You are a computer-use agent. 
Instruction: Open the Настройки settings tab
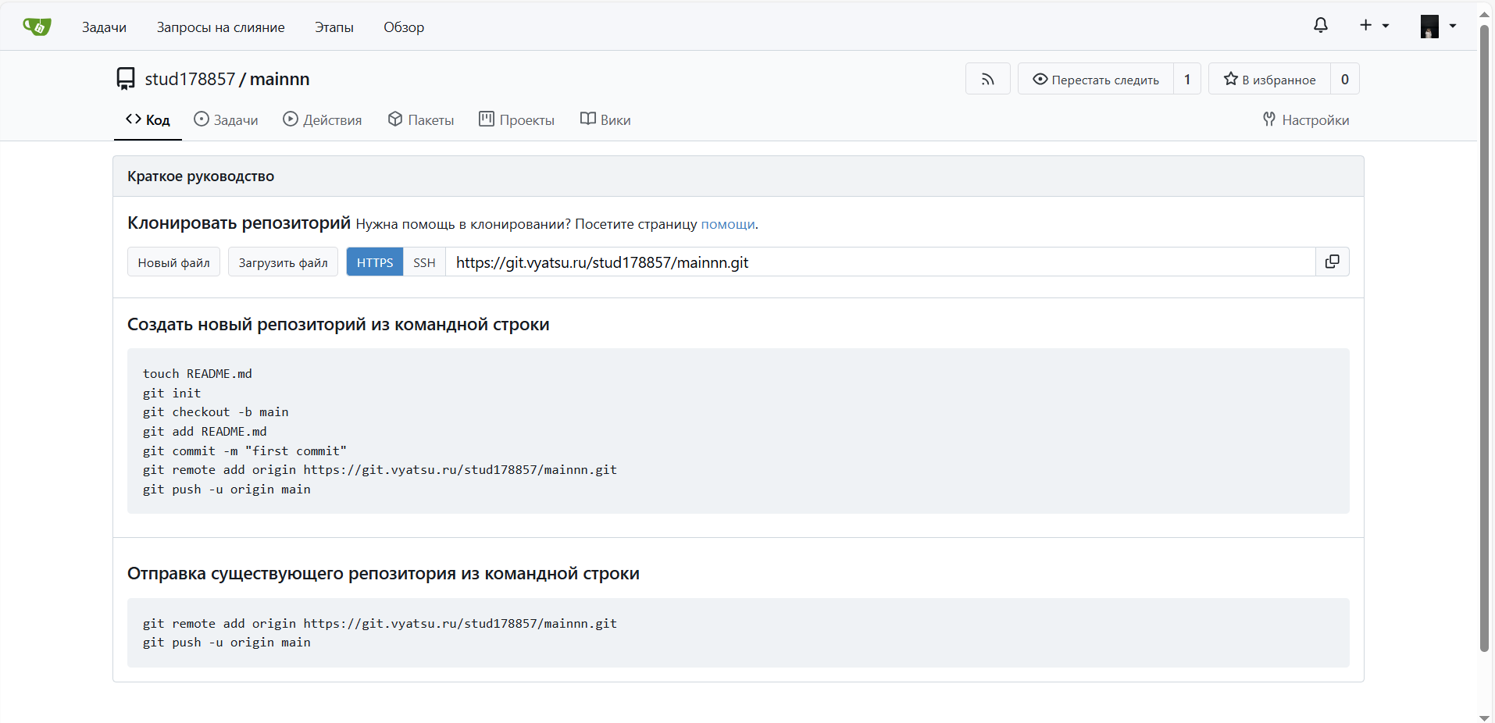coord(1306,119)
